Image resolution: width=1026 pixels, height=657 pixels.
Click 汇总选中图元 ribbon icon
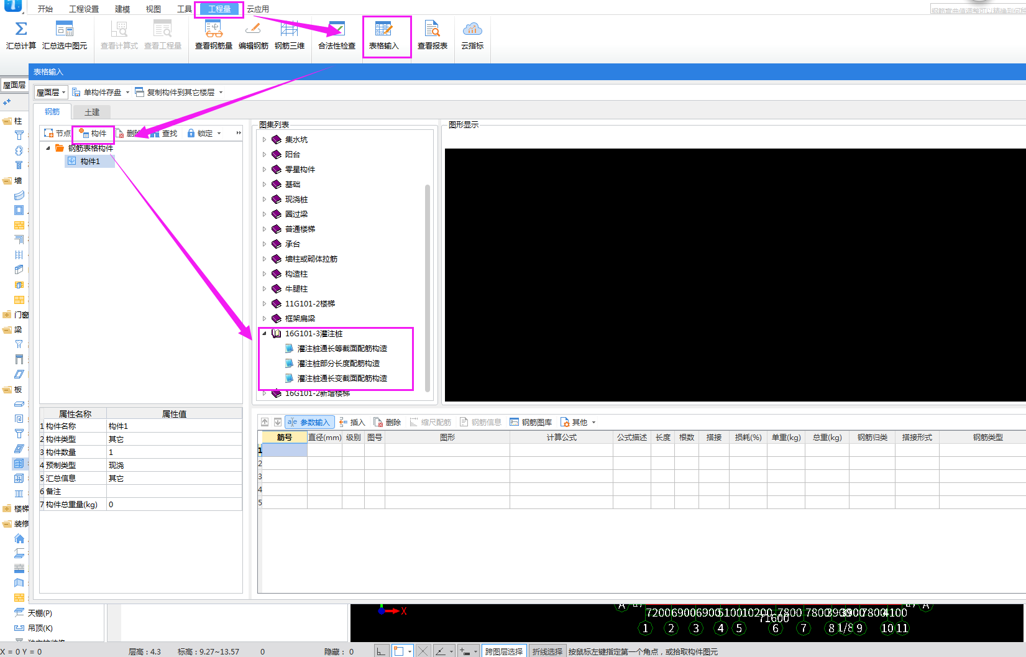tap(65, 36)
